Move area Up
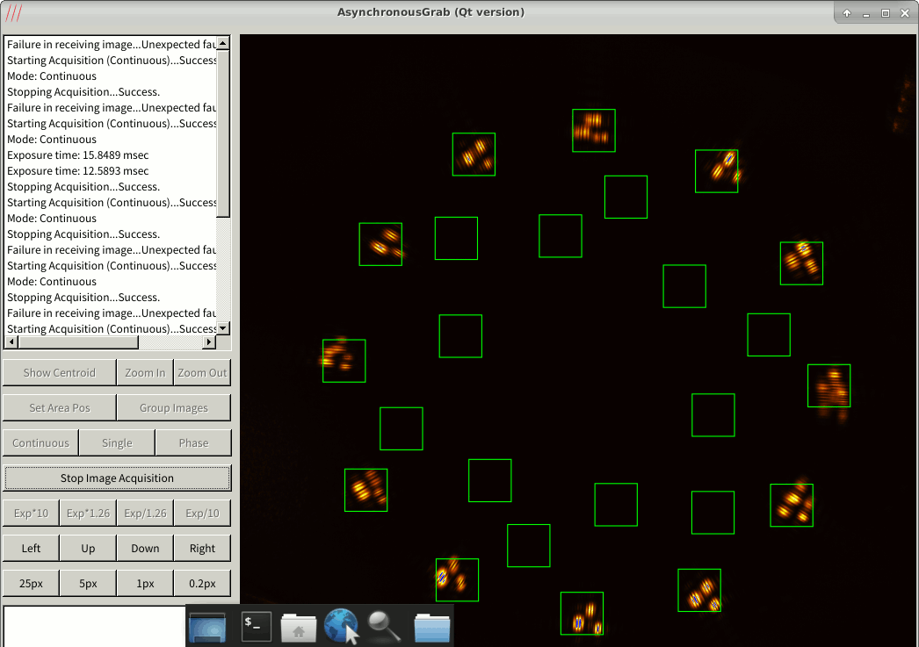The width and height of the screenshot is (919, 647). [88, 548]
